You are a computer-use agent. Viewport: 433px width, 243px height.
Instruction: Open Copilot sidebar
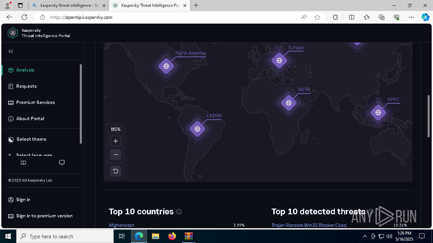click(425, 17)
